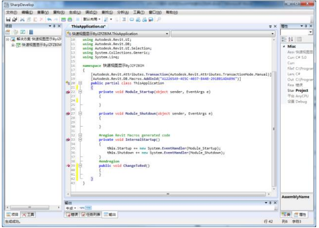
Task: Sort properties alphabetically icon
Action: [x=291, y=39]
